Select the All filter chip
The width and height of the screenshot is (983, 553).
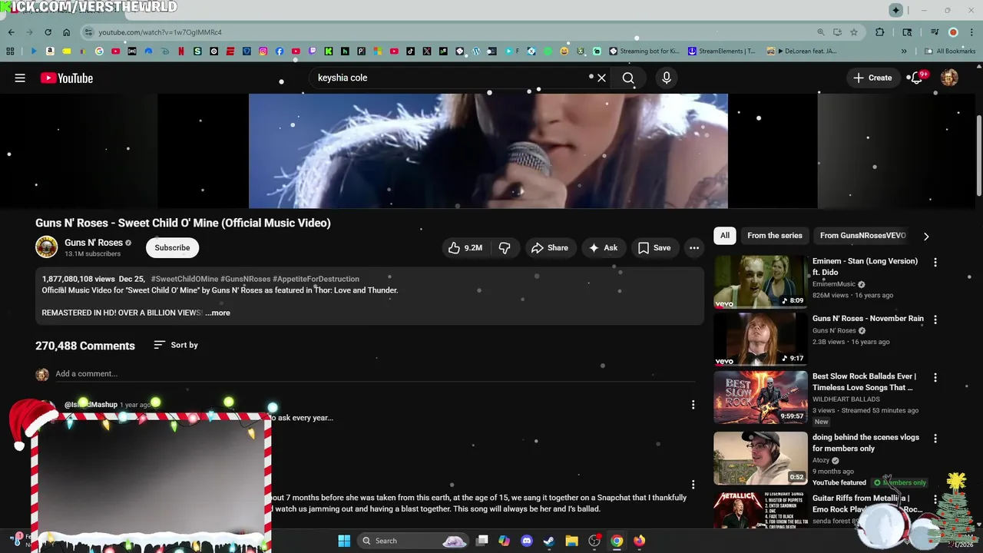pos(725,236)
